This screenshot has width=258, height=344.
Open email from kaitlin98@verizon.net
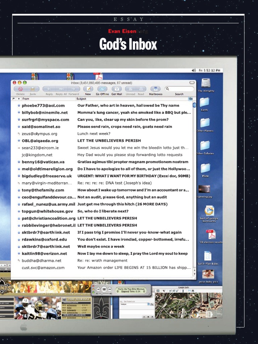point(102,254)
